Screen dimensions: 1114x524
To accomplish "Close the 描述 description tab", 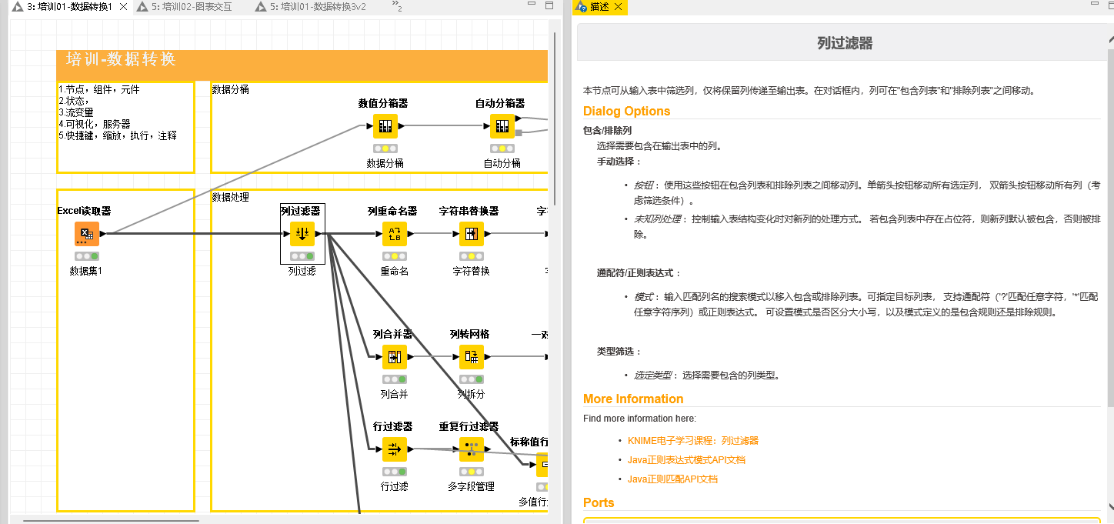I will pos(618,7).
